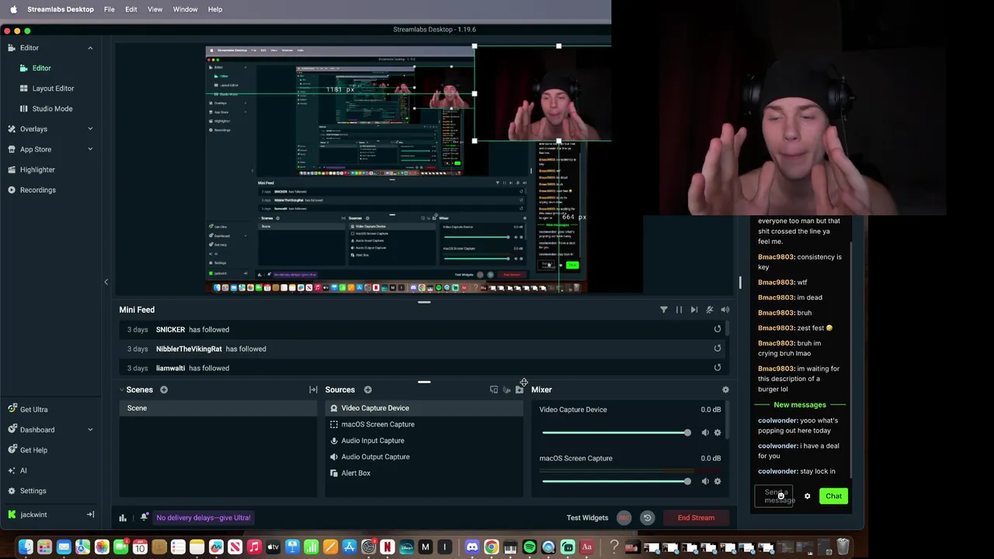Screen dimensions: 994x559
Task: Select the macOS Screen Capture source
Action: 424,425
